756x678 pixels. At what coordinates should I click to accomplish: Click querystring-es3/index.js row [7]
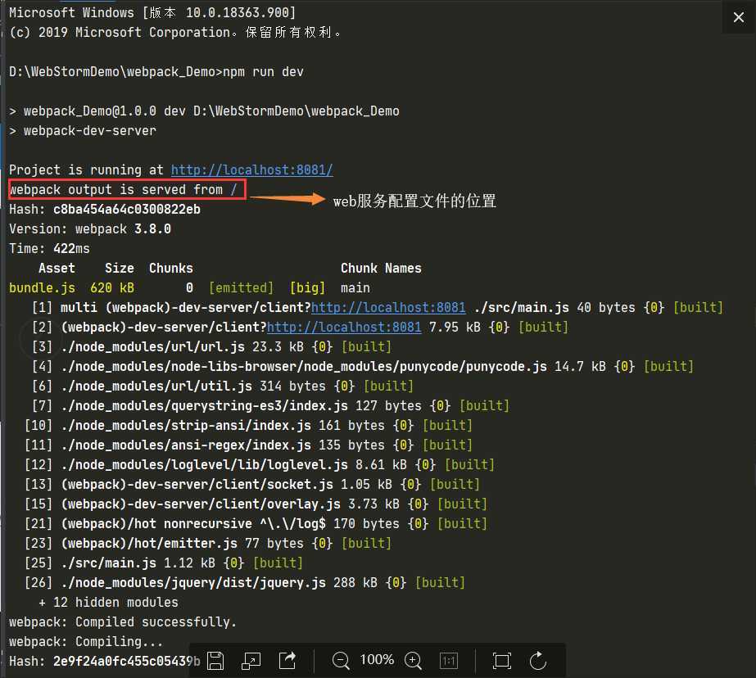point(270,406)
